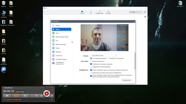Open the Bandicam window-size icon in bottom bar
Image resolution: width=186 pixels, height=104 pixels.
52,99
